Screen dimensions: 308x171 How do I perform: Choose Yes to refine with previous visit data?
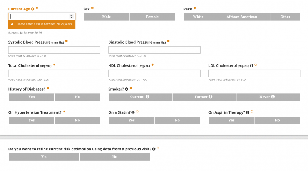coord(44,157)
